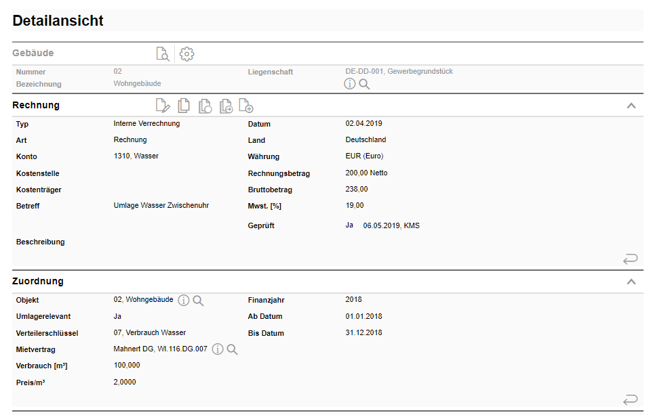
Task: Click the document search icon beside Gebäude
Action: (163, 54)
